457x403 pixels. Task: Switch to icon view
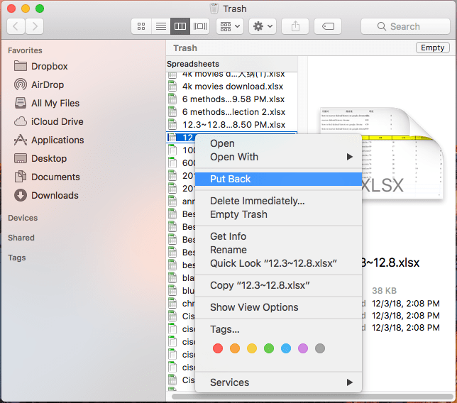pos(141,26)
